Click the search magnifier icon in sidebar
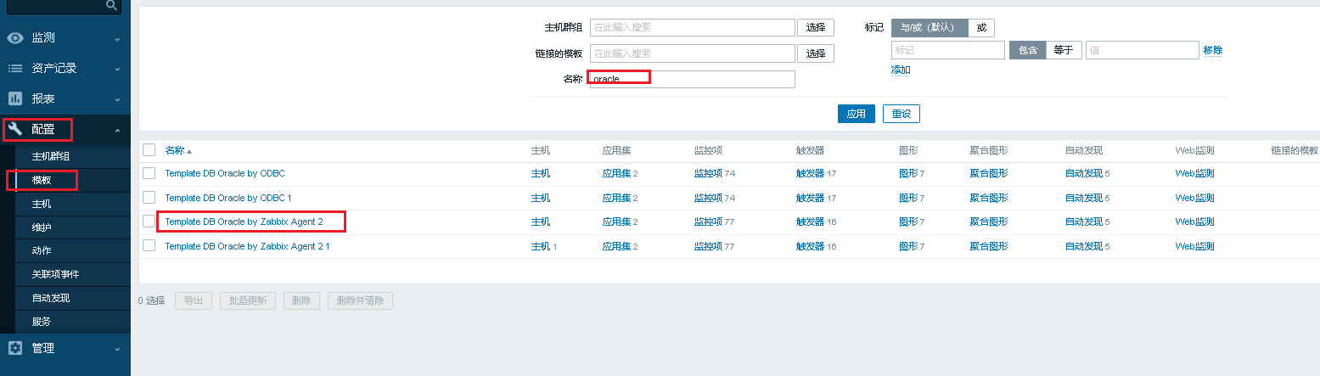 111,5
